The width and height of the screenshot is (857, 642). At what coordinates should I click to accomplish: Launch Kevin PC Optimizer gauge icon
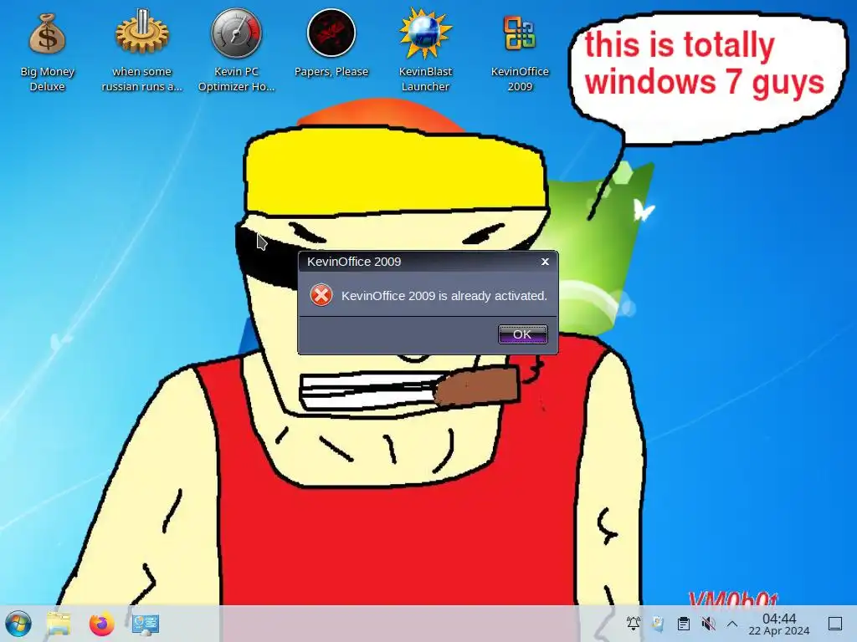coord(236,33)
